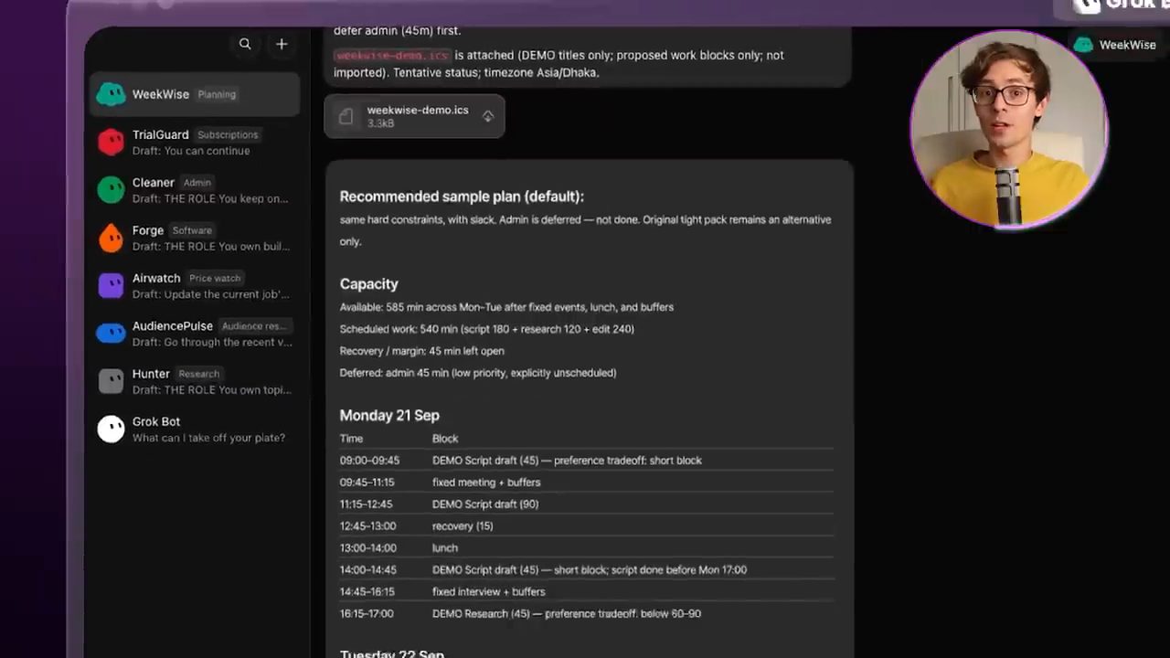The image size is (1170, 658).
Task: Open the Grok Bot white avatar chat
Action: coord(111,429)
